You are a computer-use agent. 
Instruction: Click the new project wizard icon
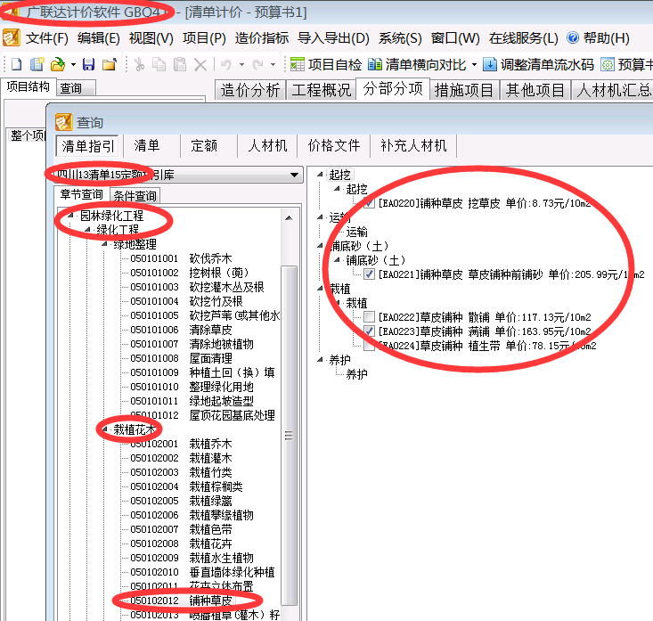37,64
